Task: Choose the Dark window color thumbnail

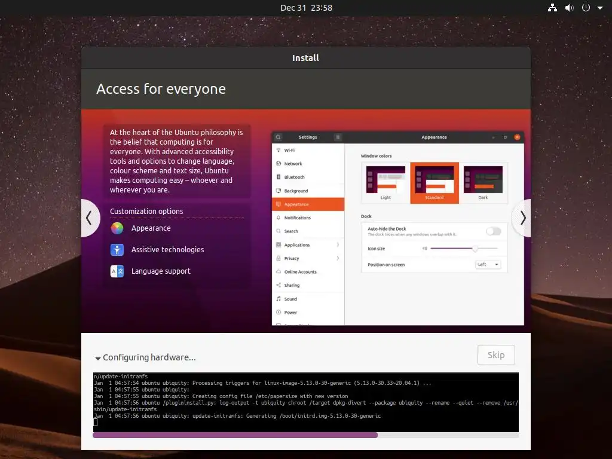Action: point(483,183)
